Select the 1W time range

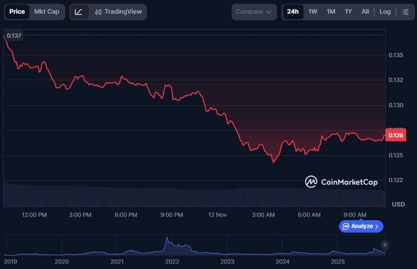[312, 12]
